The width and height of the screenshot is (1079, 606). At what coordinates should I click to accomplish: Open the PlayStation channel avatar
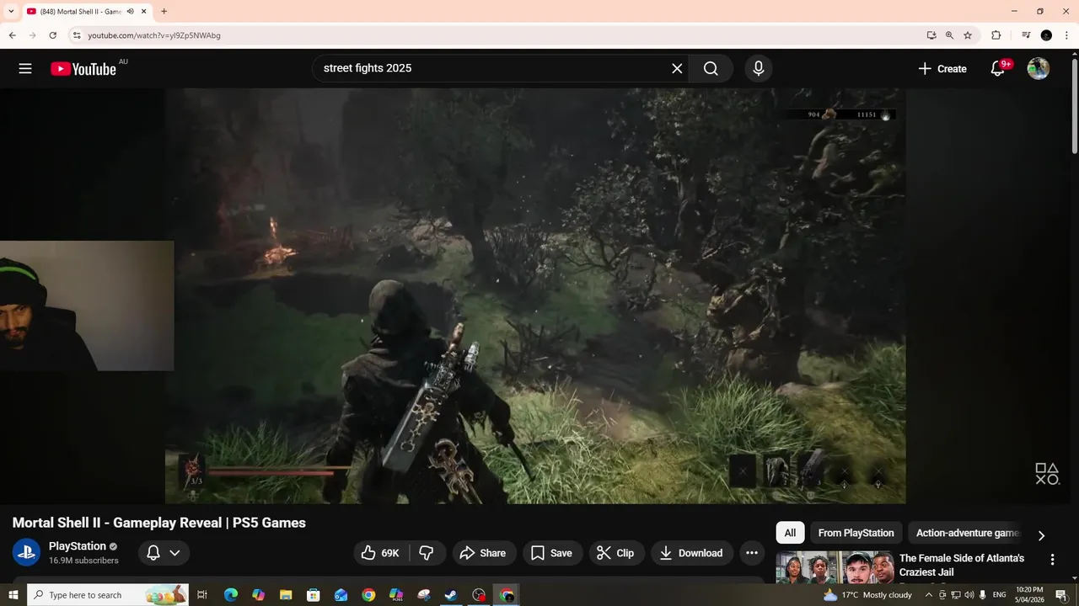26,553
